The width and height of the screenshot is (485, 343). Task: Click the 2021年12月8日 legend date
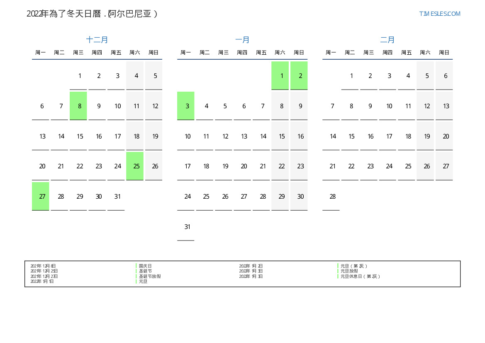click(43, 266)
